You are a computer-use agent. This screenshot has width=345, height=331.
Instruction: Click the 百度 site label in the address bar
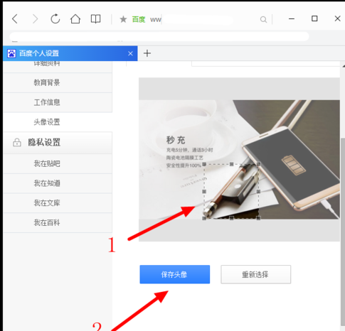(139, 19)
